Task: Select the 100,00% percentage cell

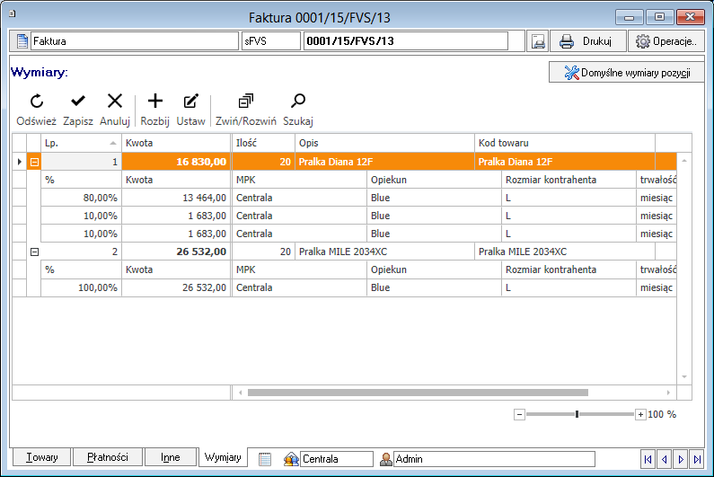Action: pos(81,287)
